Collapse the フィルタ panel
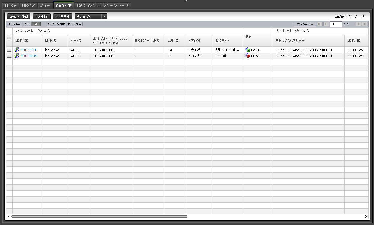The image size is (374, 225). point(14,24)
